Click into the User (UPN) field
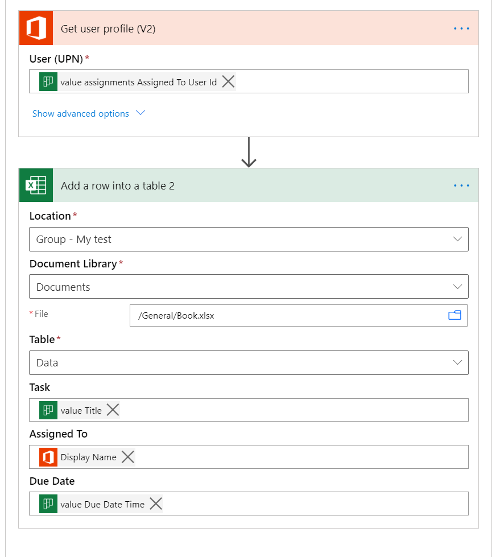This screenshot has height=557, width=500. pos(249,81)
